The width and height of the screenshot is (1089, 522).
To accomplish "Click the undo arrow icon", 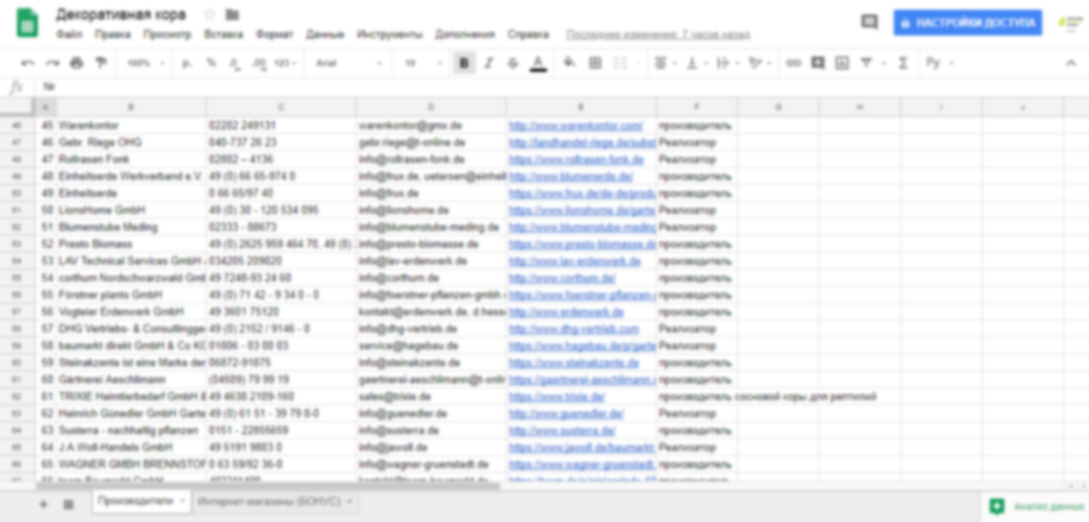I will coord(27,63).
